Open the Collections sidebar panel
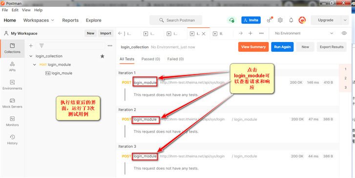The image size is (355, 178). (x=12, y=48)
